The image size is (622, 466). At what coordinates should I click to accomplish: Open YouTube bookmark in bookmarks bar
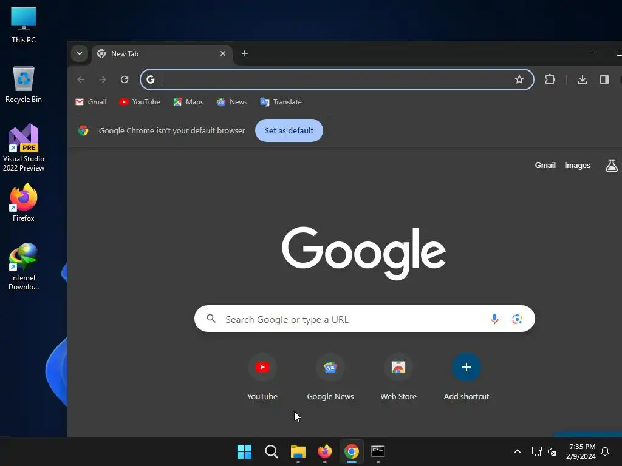tap(140, 102)
